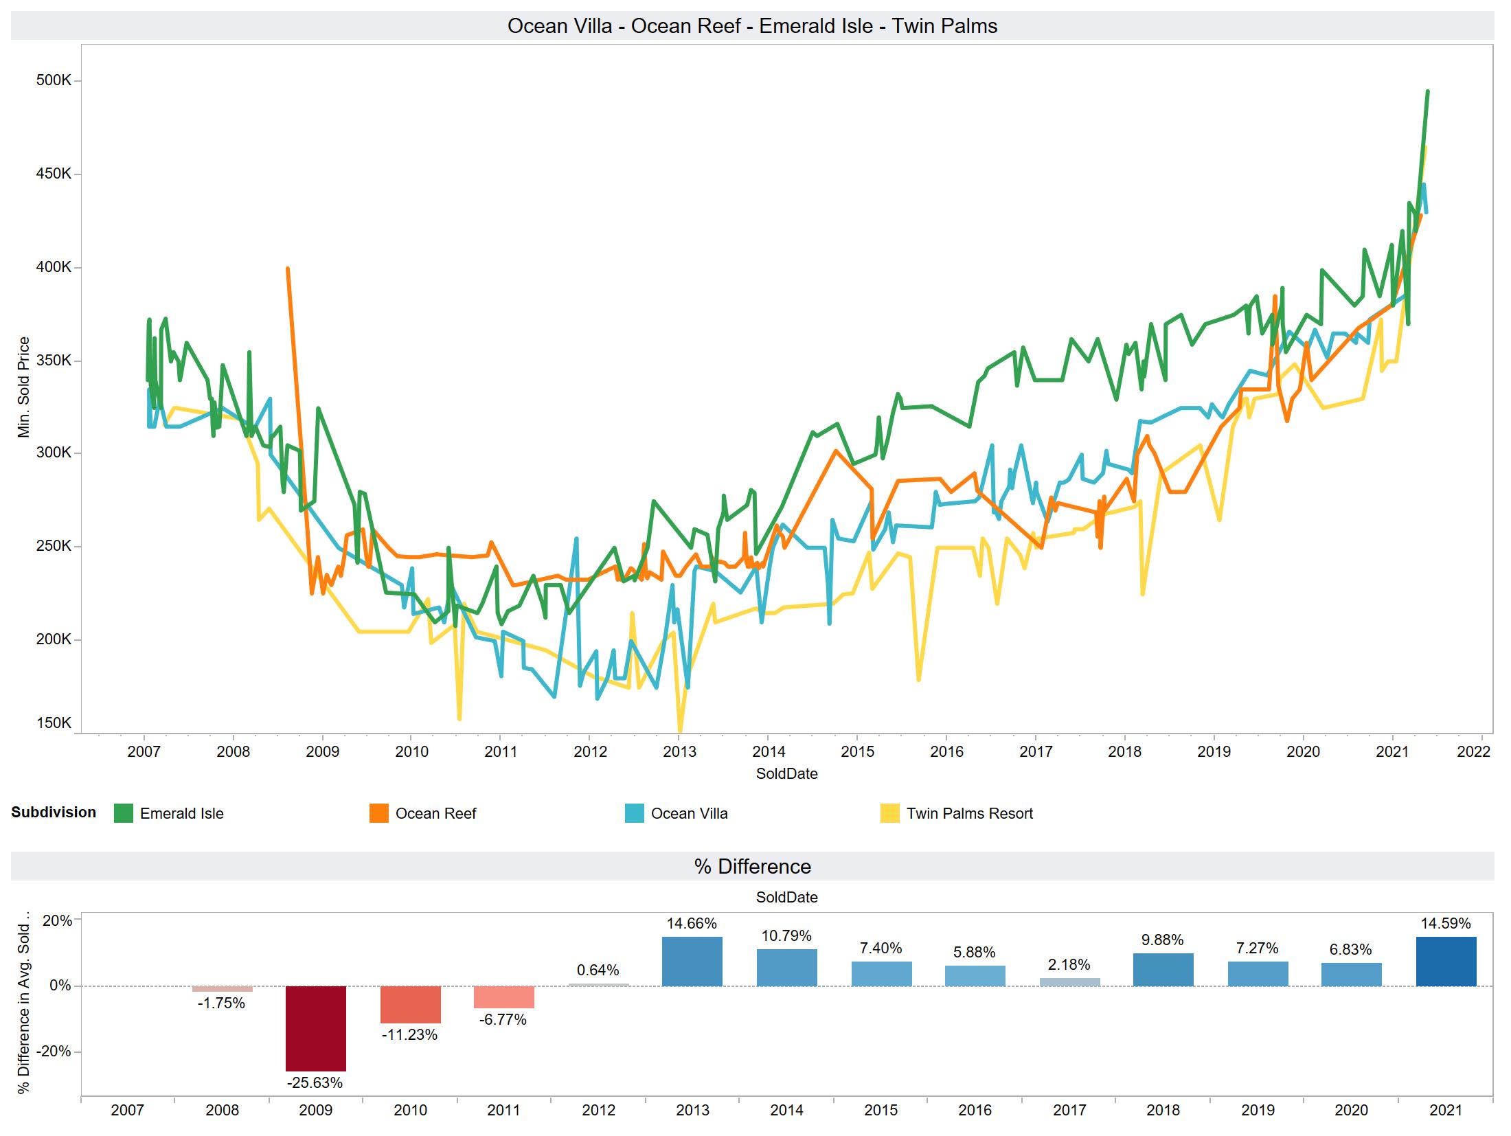Select the 2014 bar showing 10.79%
The width and height of the screenshot is (1511, 1136).
787,968
